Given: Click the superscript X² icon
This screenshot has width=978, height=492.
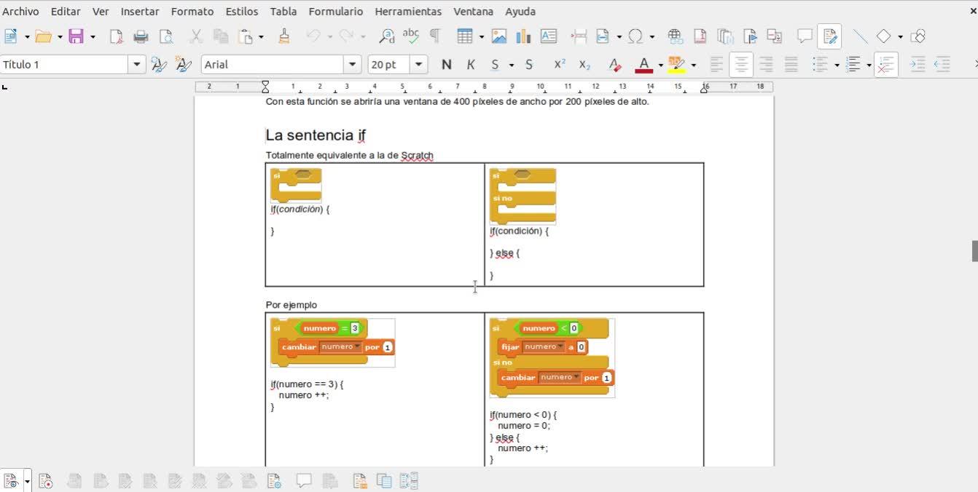Looking at the screenshot, I should coord(560,64).
